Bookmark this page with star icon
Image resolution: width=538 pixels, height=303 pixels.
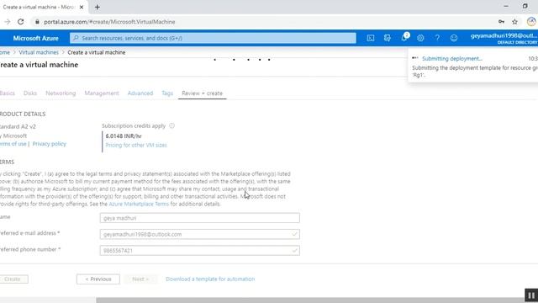coord(514,22)
